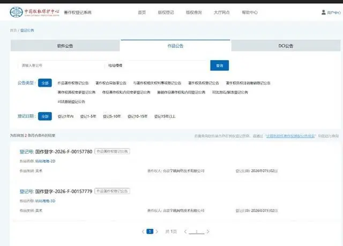Open 版权登记 in the top navigation

[166, 12]
